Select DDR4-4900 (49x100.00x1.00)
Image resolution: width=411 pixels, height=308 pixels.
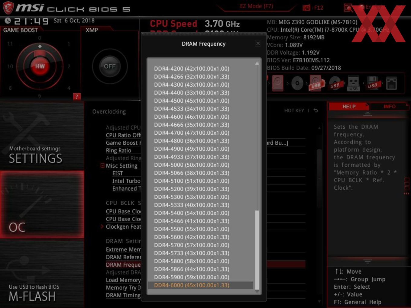(x=200, y=149)
